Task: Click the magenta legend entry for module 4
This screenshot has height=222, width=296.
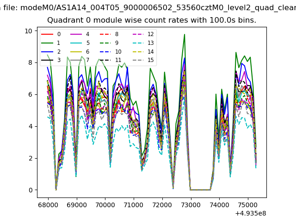Action: pyautogui.click(x=77, y=35)
